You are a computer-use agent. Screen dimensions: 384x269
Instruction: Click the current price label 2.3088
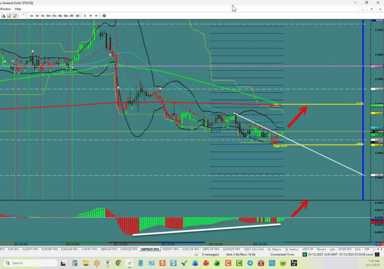[x=378, y=131]
